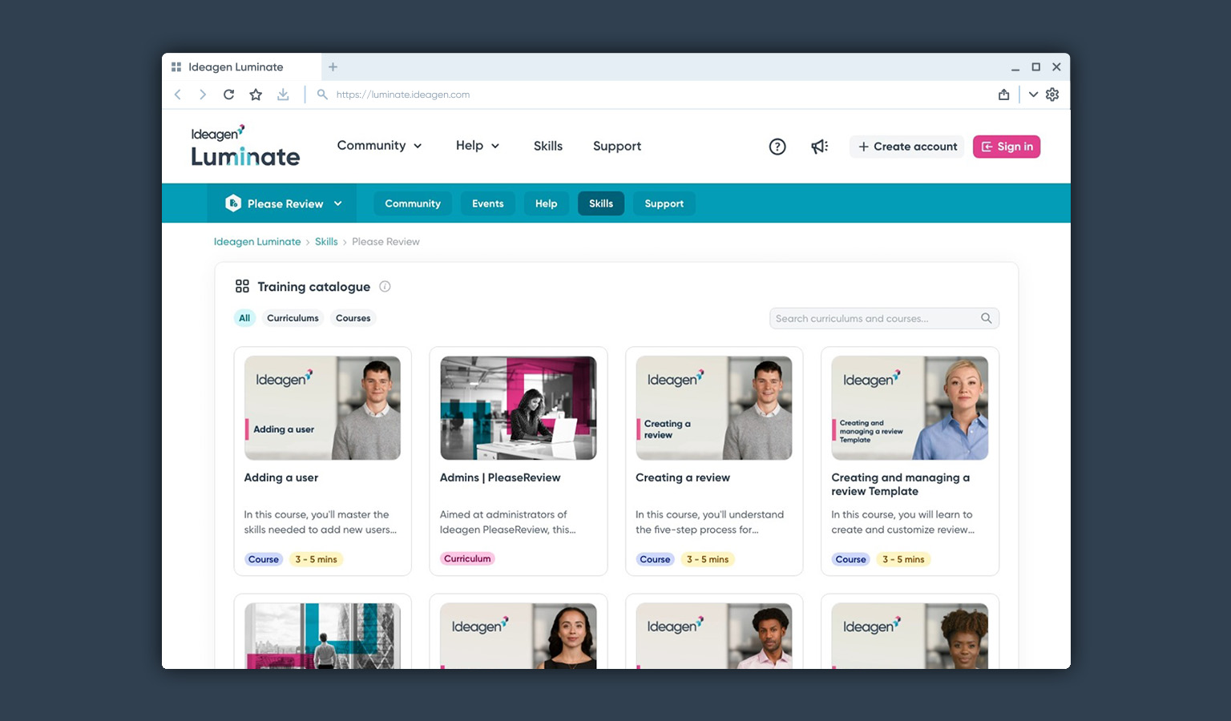Viewport: 1231px width, 721px height.
Task: Open the Support tab in teal bar
Action: point(664,203)
